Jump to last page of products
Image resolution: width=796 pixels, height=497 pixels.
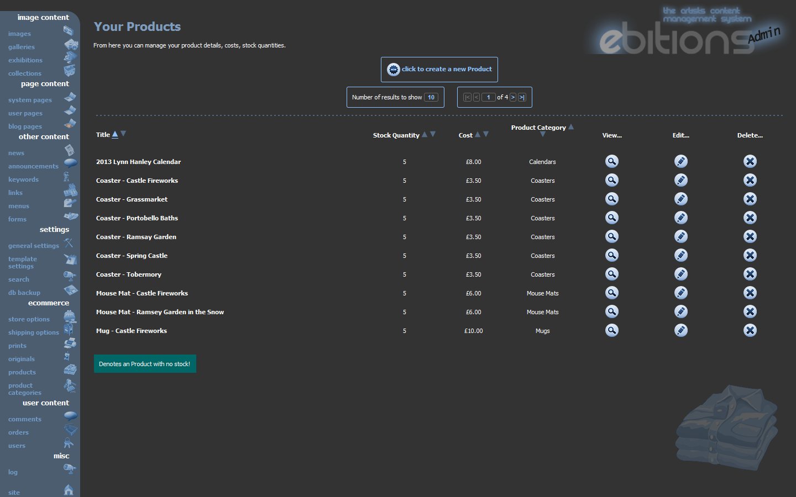521,97
